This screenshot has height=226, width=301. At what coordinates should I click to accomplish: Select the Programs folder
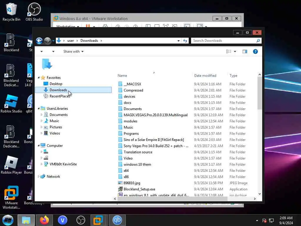pyautogui.click(x=131, y=133)
